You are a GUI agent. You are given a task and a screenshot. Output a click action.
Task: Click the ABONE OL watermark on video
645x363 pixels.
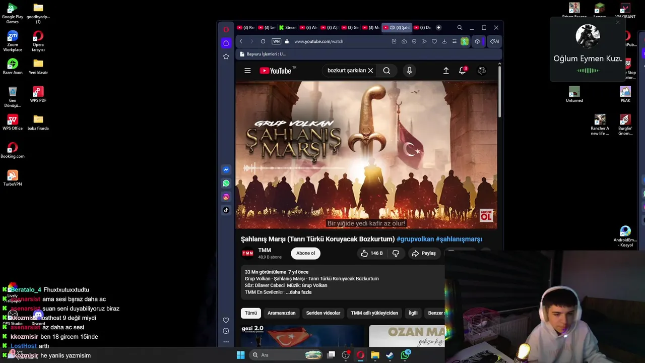coord(486,215)
